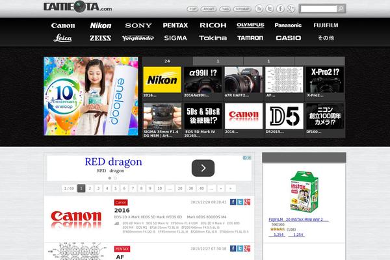The height and width of the screenshot is (260, 390).
Task: Share PENTAX article on Facebook
Action: coord(233,248)
